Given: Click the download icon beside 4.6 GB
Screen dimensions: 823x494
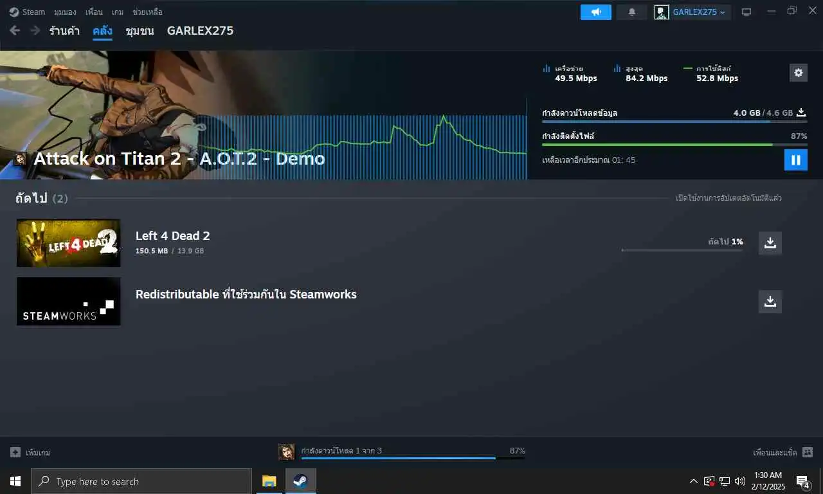Looking at the screenshot, I should tap(801, 113).
